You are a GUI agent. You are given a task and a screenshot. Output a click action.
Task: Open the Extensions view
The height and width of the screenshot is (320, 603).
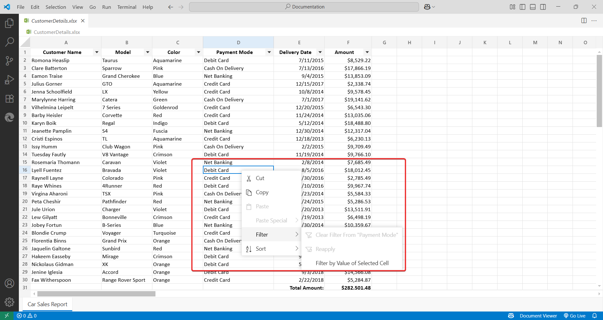click(9, 99)
